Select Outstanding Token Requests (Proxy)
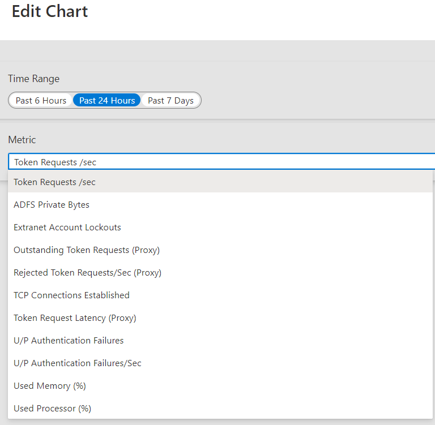Image resolution: width=435 pixels, height=425 pixels. (87, 250)
